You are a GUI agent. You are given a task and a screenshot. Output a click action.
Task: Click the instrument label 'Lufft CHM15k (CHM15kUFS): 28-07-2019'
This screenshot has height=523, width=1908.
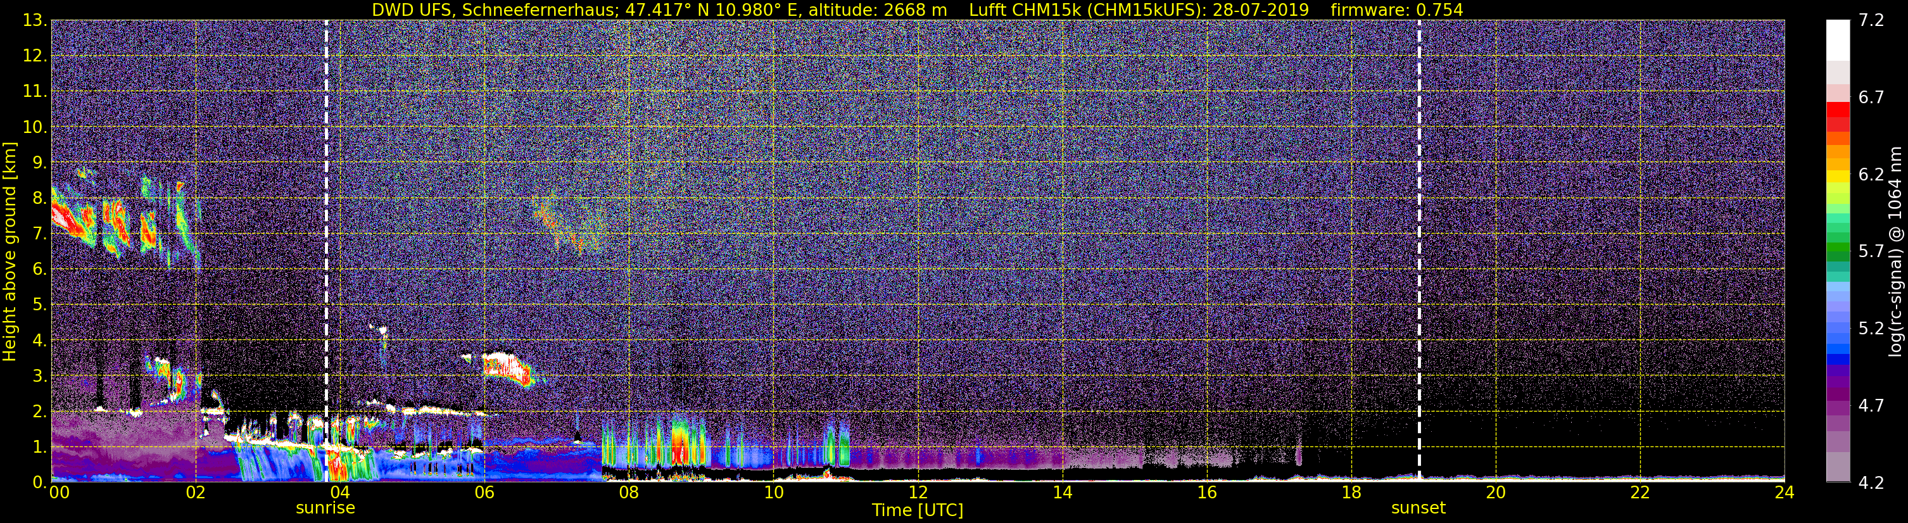pyautogui.click(x=1139, y=9)
